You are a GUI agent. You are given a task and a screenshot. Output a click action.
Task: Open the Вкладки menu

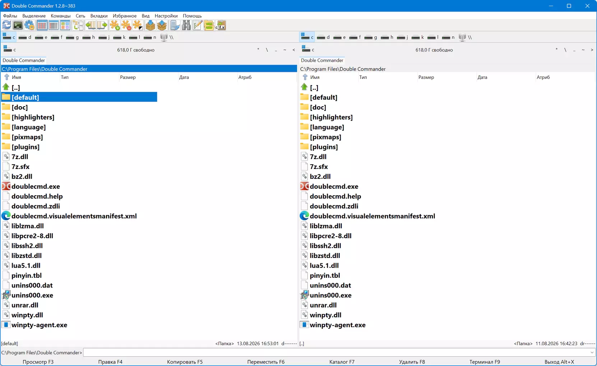(x=99, y=16)
